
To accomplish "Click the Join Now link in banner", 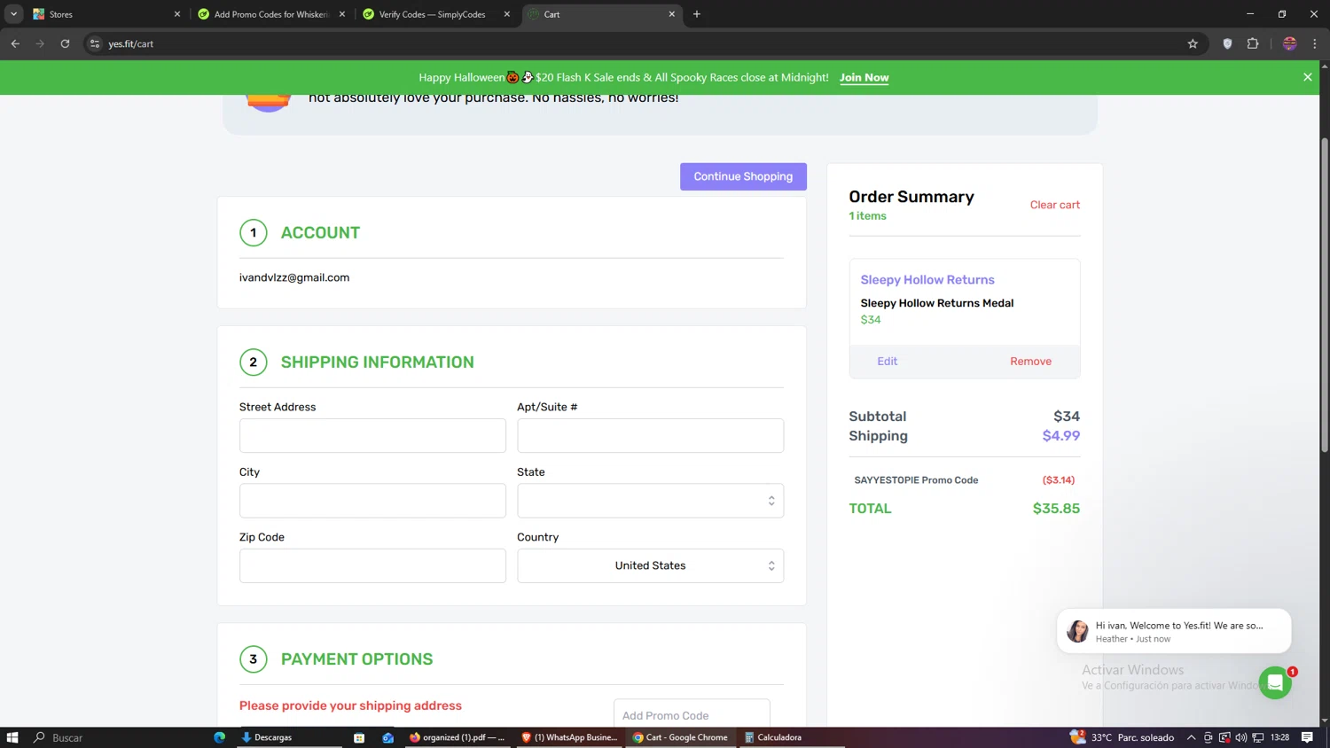I will pyautogui.click(x=864, y=78).
